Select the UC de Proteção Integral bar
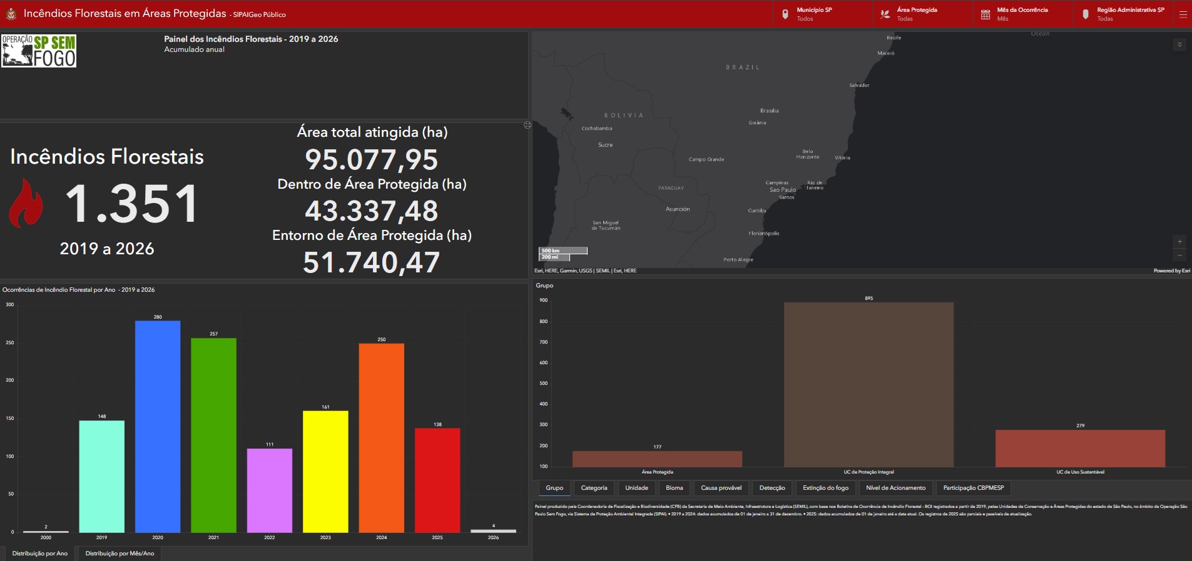This screenshot has width=1192, height=561. pos(869,384)
